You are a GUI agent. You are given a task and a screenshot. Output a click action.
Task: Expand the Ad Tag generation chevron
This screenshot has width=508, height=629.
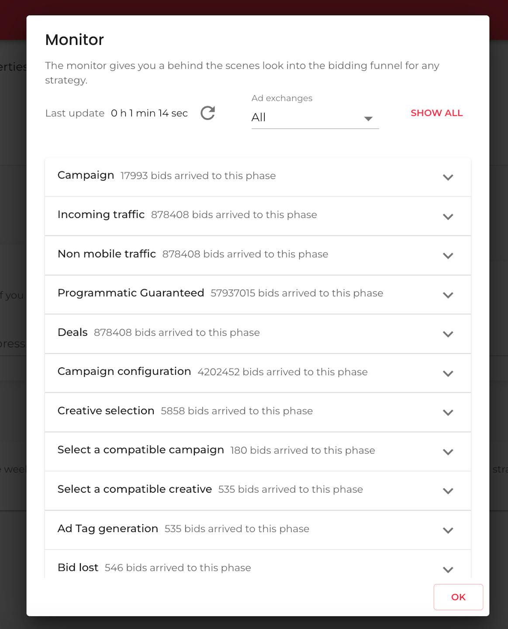tap(448, 530)
